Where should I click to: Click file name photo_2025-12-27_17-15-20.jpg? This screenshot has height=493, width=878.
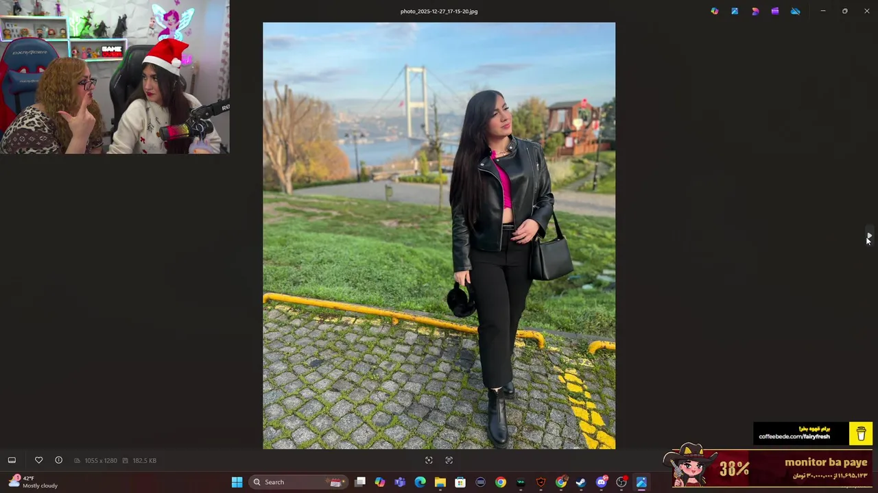point(439,12)
